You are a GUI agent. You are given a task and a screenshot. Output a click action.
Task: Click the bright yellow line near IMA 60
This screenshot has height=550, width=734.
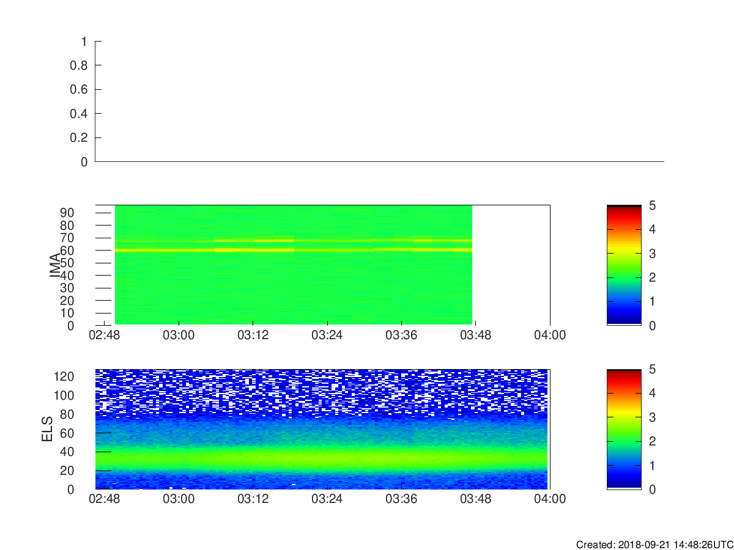click(x=294, y=250)
